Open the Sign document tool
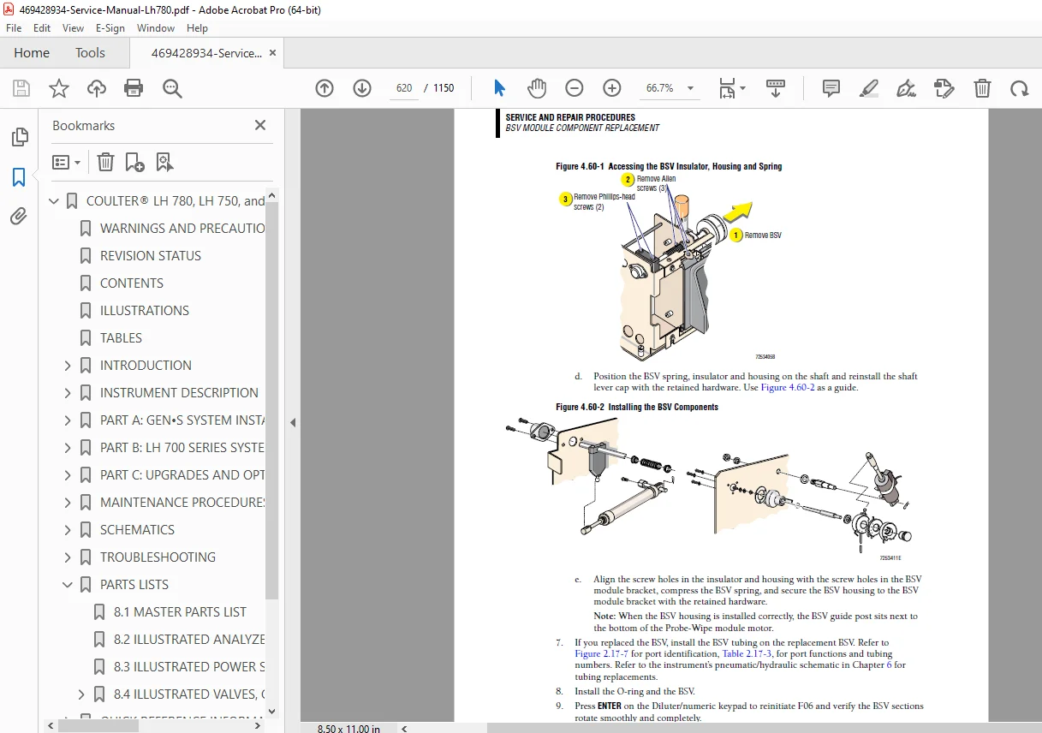1042x733 pixels. 906,88
